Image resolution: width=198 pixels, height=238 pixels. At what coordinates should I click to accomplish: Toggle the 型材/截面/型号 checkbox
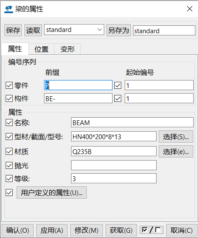click(9, 136)
